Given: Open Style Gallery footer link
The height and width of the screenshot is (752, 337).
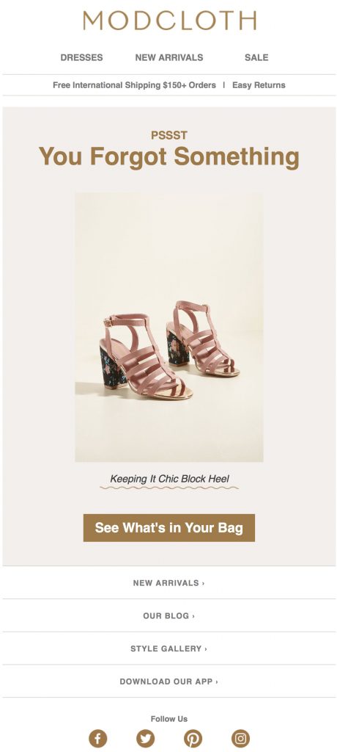Looking at the screenshot, I should click(x=169, y=648).
